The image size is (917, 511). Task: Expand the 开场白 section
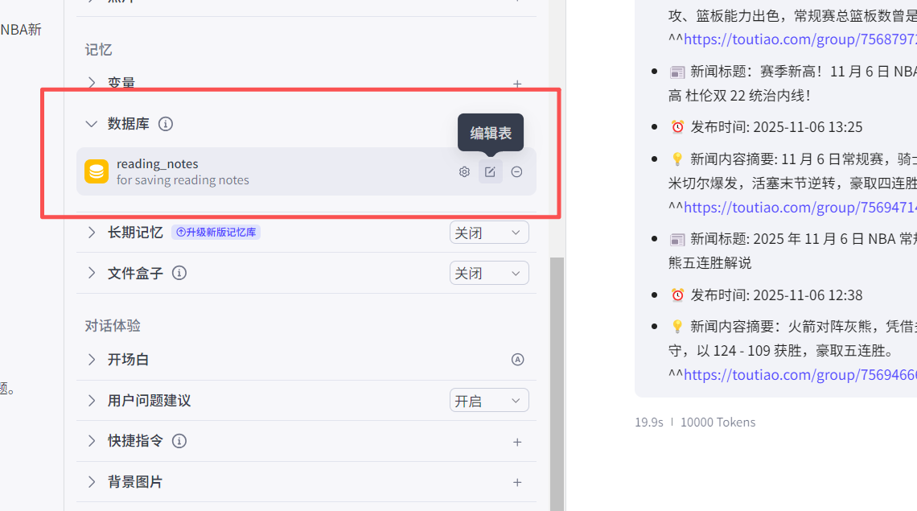[91, 360]
